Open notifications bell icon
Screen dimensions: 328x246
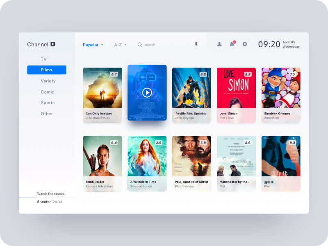point(232,44)
